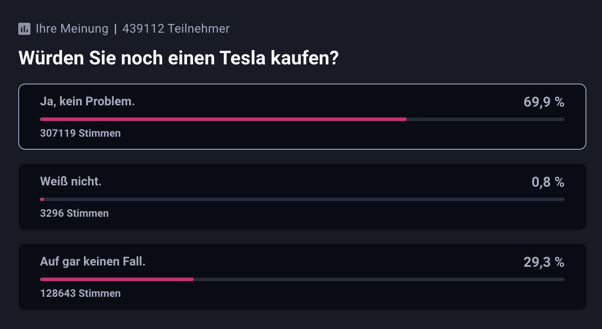Click the '128643 Stimmen' vote count
Image resolution: width=602 pixels, height=329 pixels.
pos(80,293)
